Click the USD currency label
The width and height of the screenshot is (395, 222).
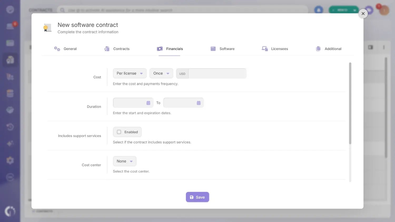[182, 74]
